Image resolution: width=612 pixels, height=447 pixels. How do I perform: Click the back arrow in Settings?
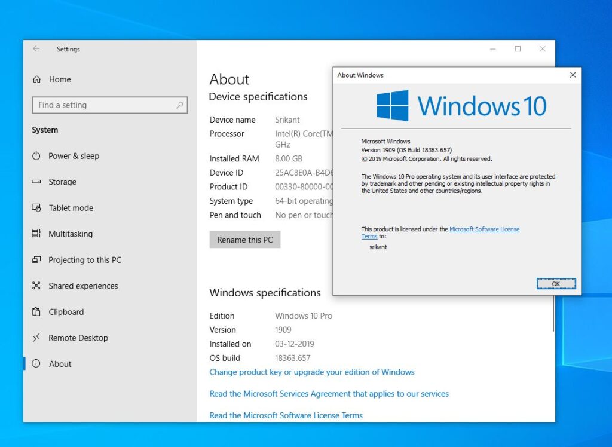[x=36, y=49]
